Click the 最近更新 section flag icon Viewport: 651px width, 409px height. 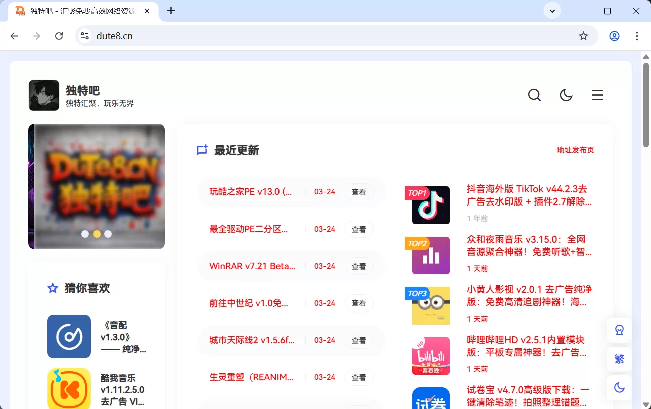pyautogui.click(x=202, y=150)
